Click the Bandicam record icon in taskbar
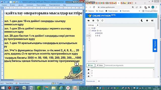161x90 pixels. pyautogui.click(x=10, y=88)
